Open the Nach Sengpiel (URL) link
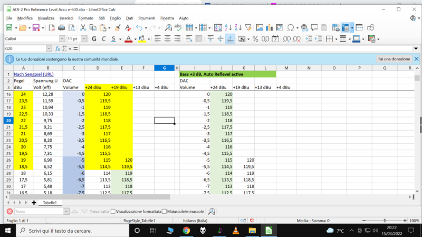 coord(33,74)
